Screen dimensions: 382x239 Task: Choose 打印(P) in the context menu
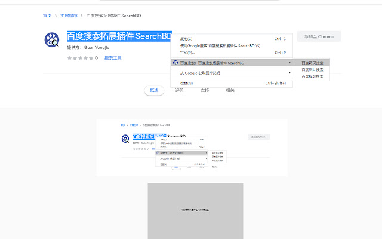(x=232, y=53)
